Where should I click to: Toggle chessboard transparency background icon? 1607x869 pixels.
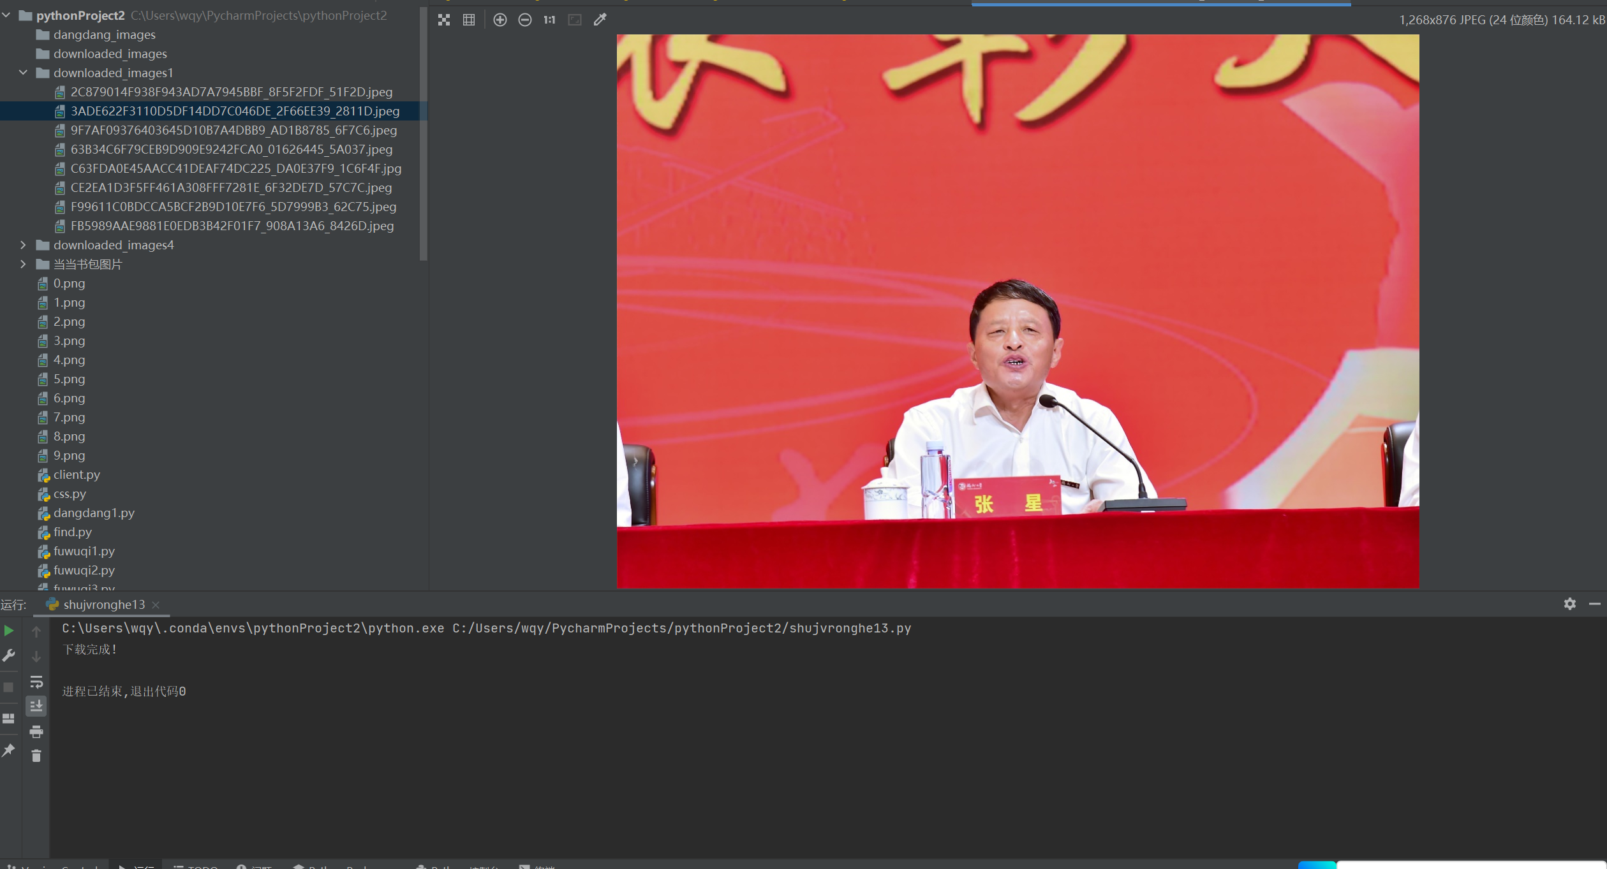(444, 20)
